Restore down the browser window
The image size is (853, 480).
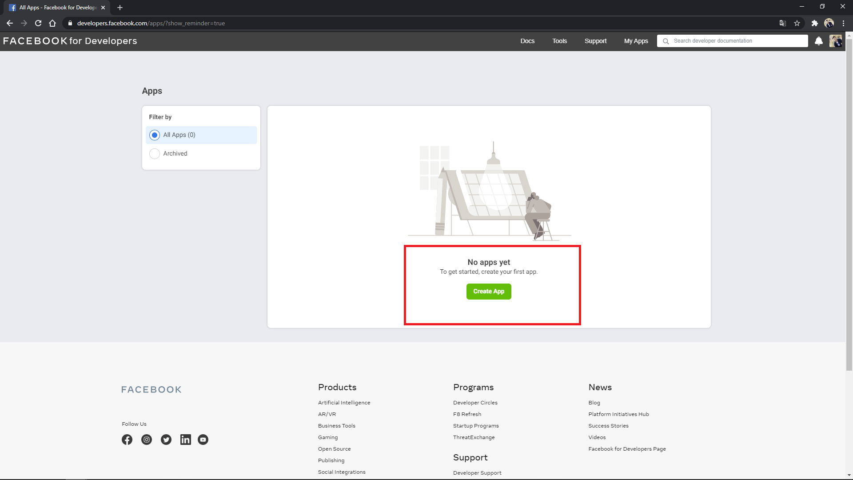pos(822,6)
